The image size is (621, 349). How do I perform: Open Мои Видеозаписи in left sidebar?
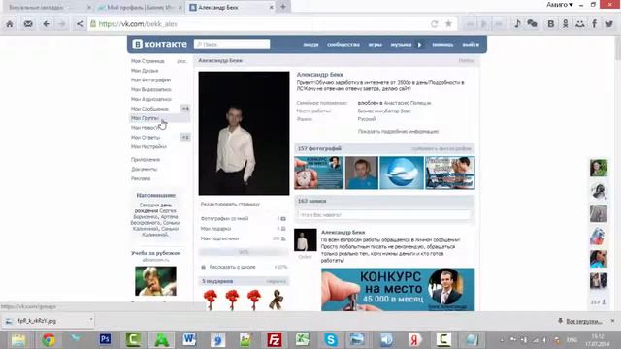coord(151,89)
